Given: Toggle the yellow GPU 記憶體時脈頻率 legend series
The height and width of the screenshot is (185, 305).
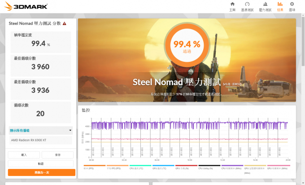Looking at the screenshot, I should click(255, 169).
